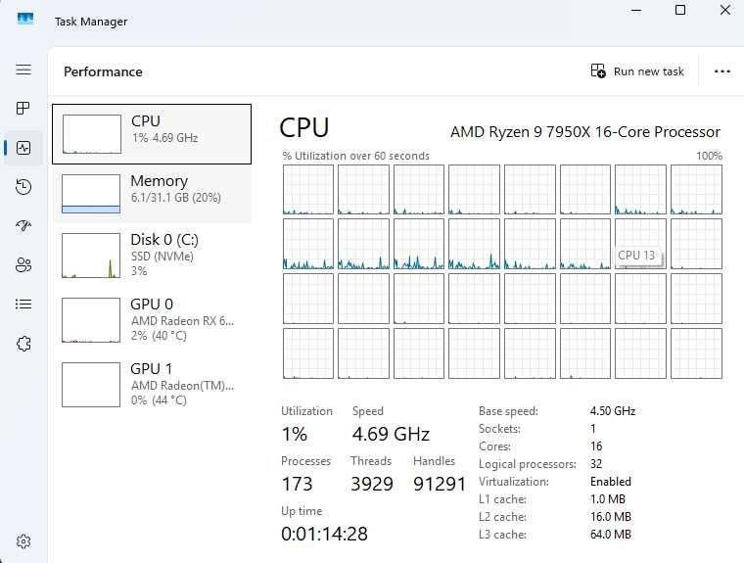Select Disk 0 (C:) item
This screenshot has width=744, height=563.
point(152,255)
